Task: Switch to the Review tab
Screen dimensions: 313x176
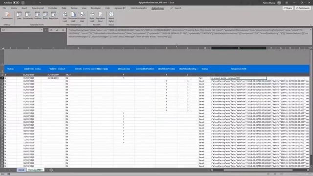Action: click(x=74, y=8)
